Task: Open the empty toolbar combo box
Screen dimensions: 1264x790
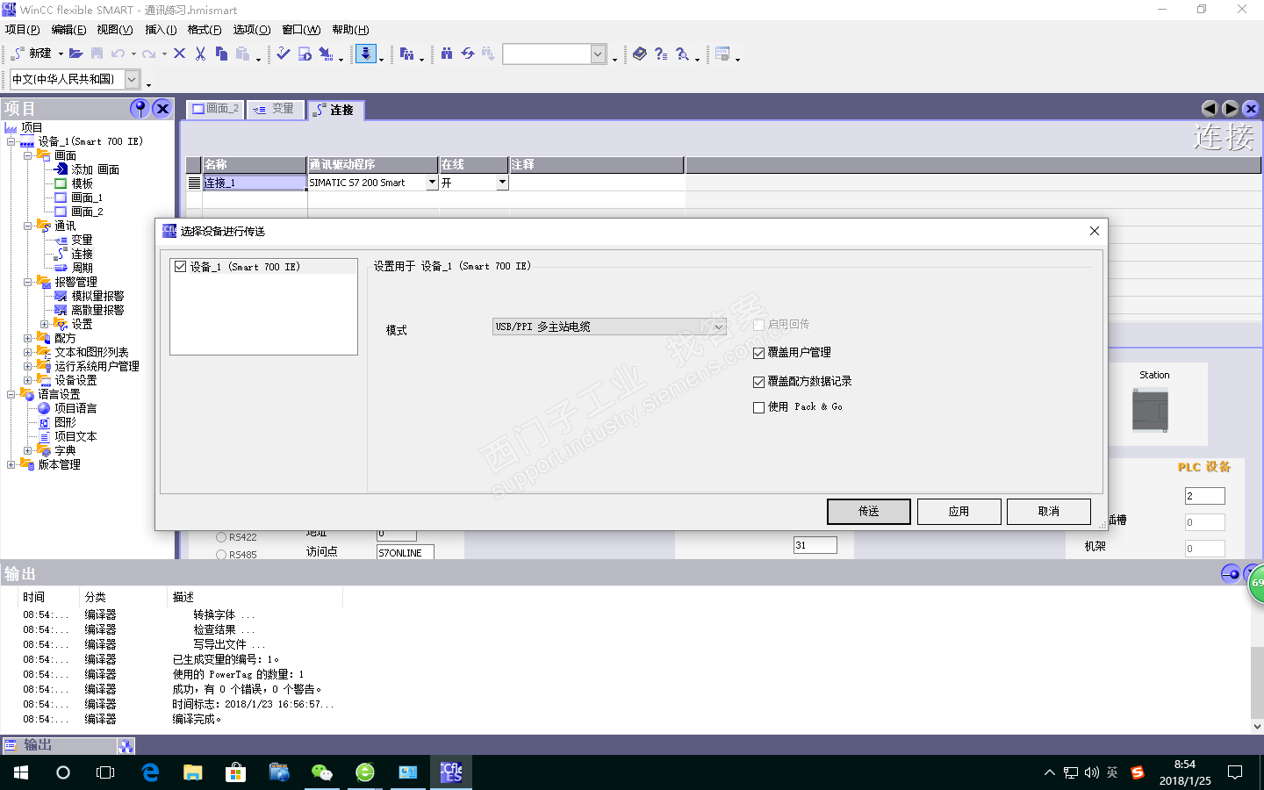Action: click(x=598, y=54)
